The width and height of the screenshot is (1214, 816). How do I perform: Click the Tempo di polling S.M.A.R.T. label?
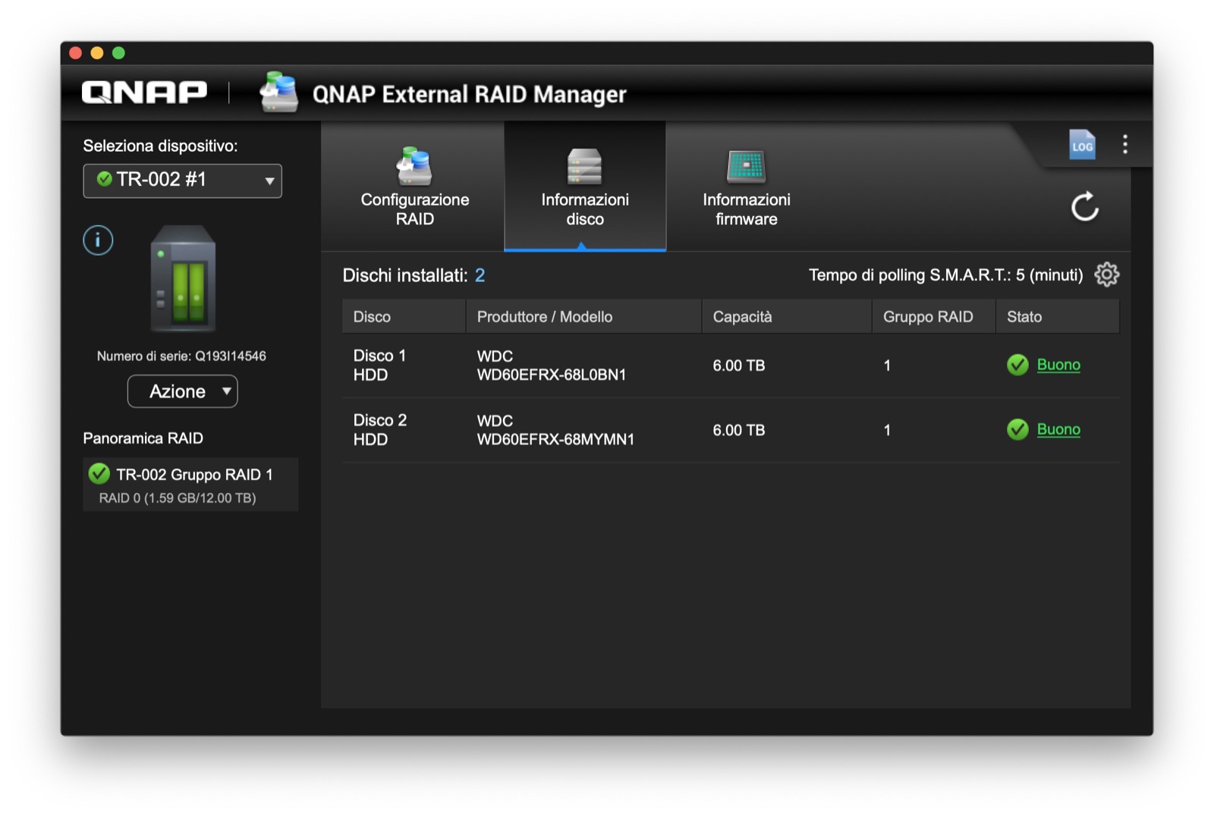tap(946, 275)
